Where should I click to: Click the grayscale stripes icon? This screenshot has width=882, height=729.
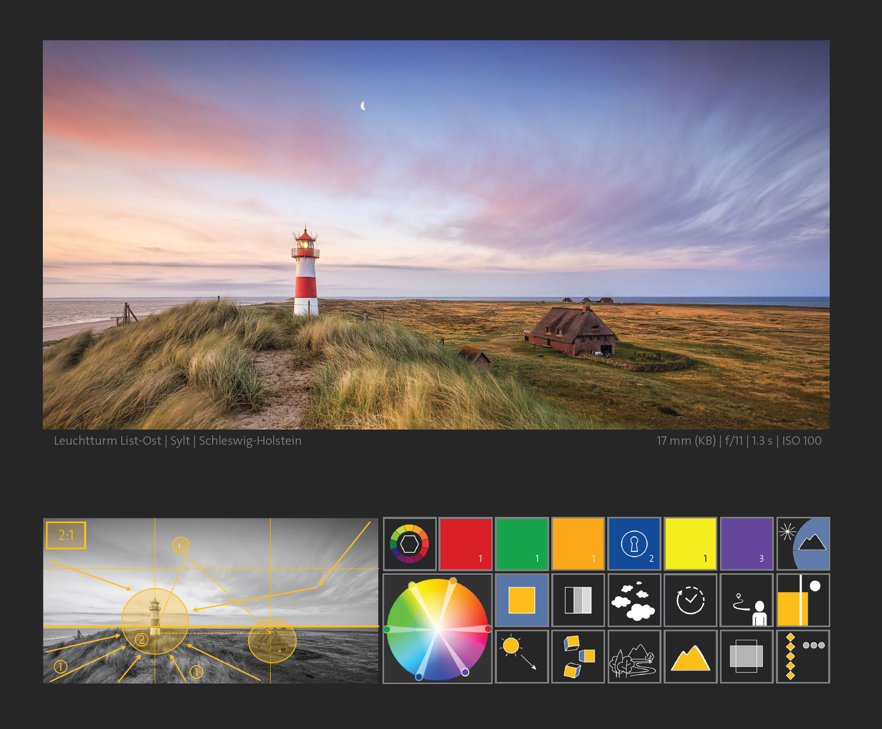click(x=578, y=600)
